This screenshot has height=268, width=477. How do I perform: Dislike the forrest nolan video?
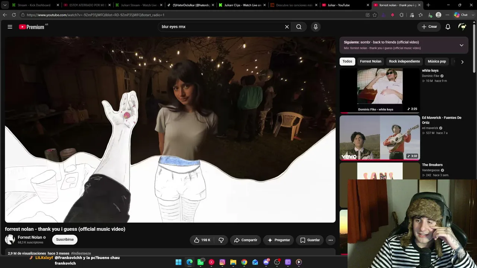coord(221,240)
